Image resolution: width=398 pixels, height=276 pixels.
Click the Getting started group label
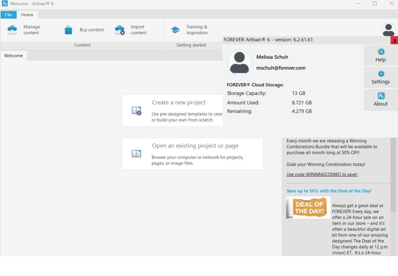pos(191,45)
